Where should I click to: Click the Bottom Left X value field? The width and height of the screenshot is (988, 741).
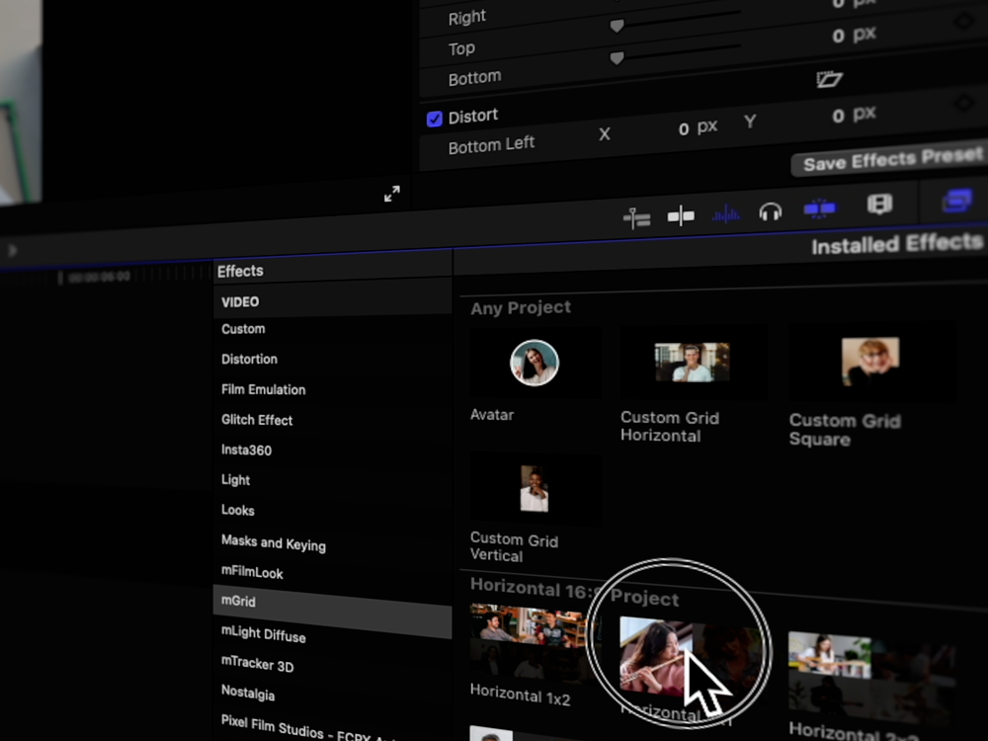coord(683,129)
